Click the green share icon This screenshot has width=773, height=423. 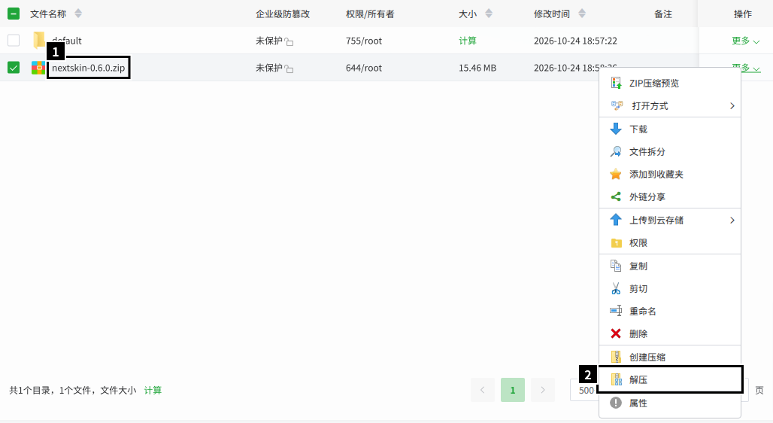(616, 197)
